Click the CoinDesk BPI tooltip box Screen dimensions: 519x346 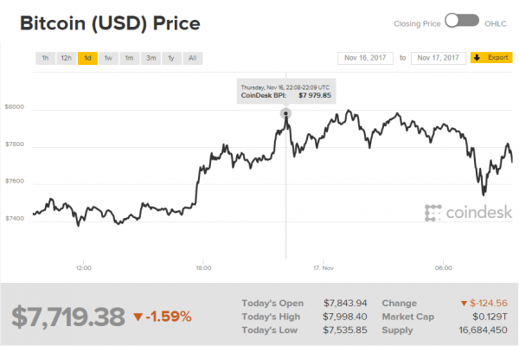(285, 91)
